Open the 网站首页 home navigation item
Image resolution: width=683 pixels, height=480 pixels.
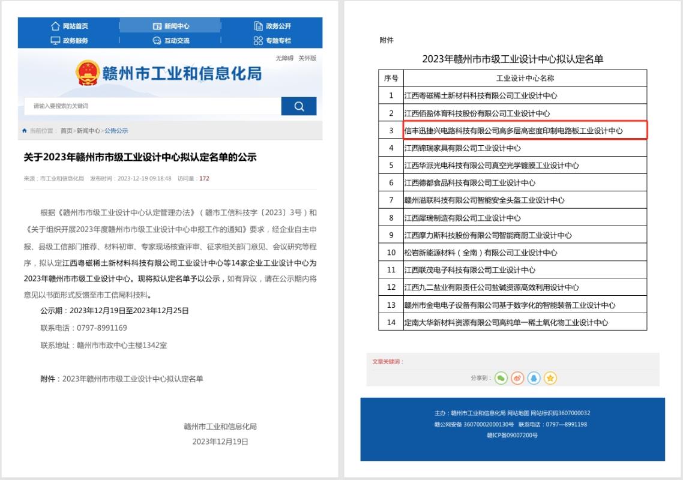[69, 26]
